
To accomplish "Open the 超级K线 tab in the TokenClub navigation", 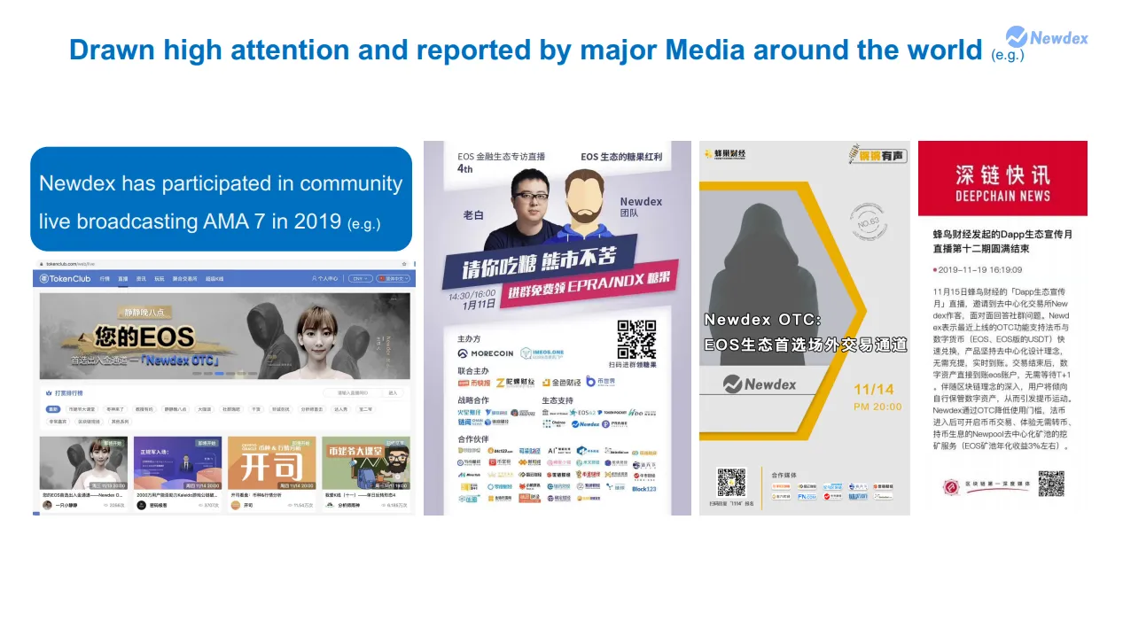I will coord(214,278).
